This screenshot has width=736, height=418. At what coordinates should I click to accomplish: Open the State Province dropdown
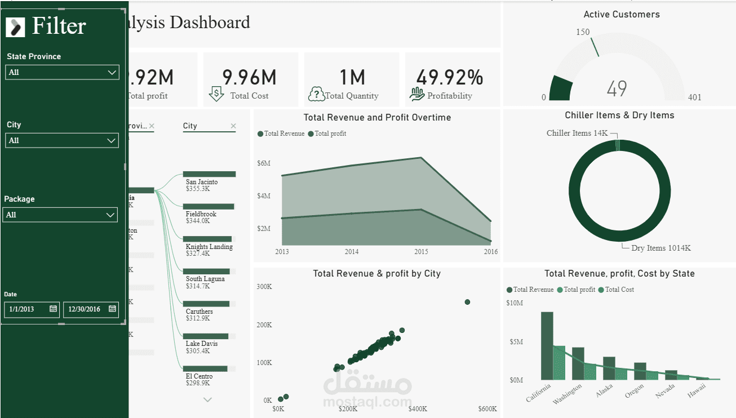62,72
